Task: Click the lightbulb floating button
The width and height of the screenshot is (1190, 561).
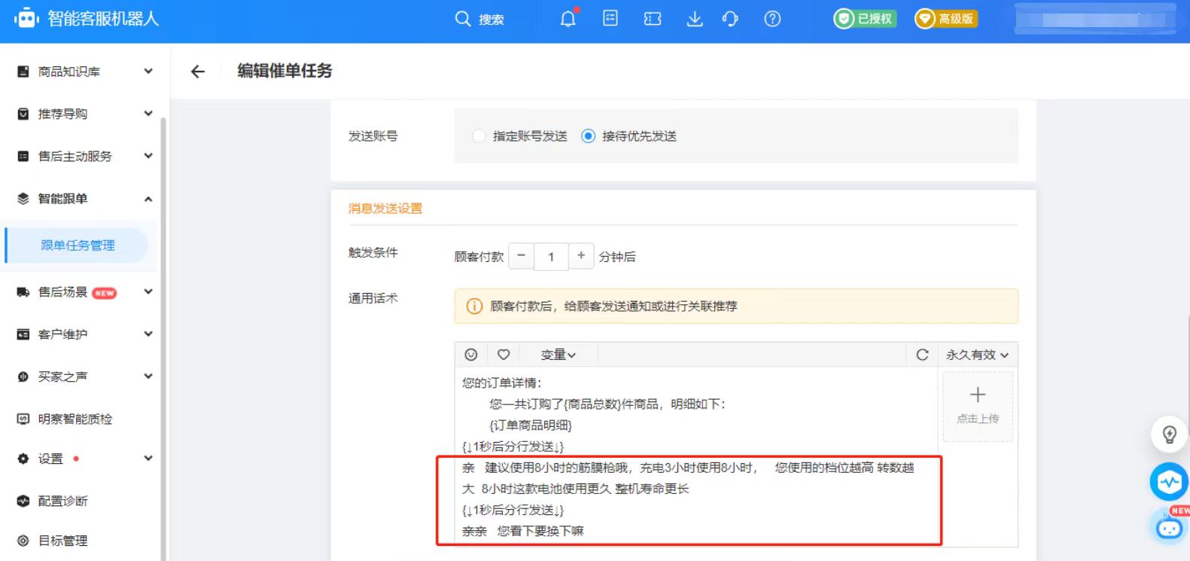Action: (1169, 434)
